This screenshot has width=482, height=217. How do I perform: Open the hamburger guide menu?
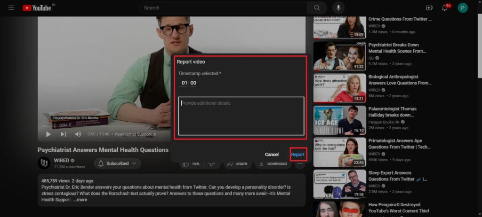point(11,8)
